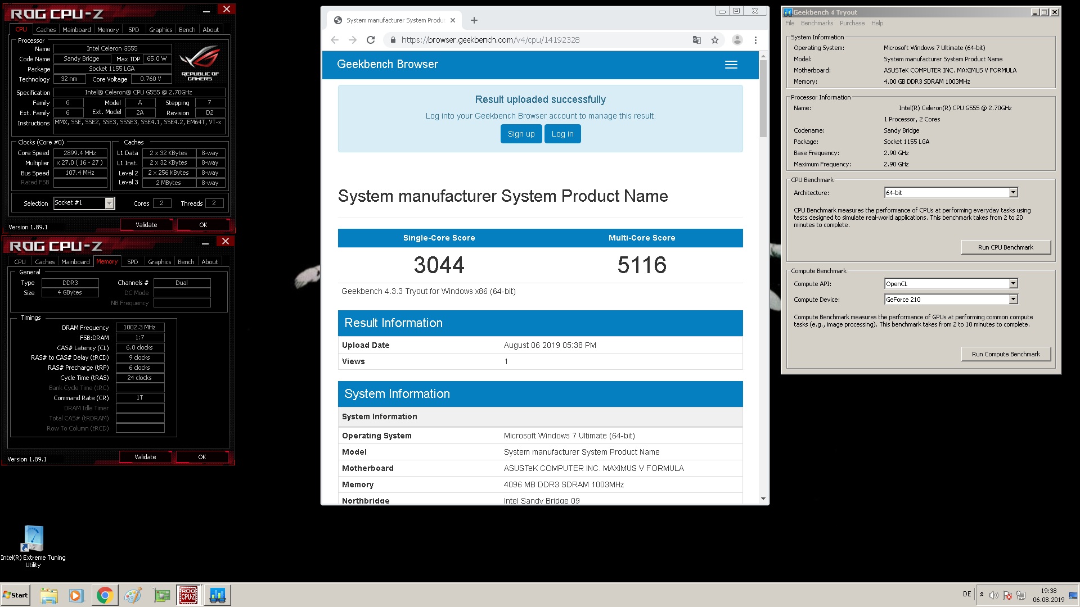
Task: Activate the Geekbench taskbar button
Action: click(x=217, y=595)
